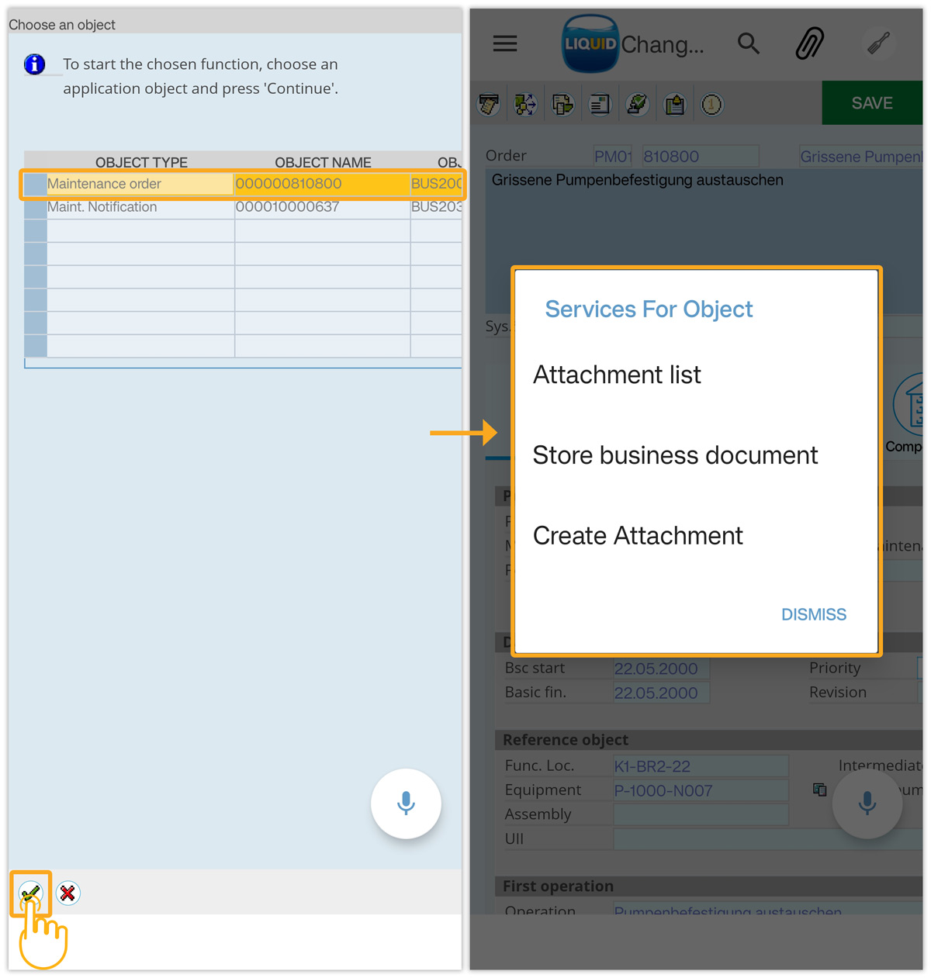Select the Maintenance order row
Screen dimensions: 931x978
pyautogui.click(x=140, y=184)
